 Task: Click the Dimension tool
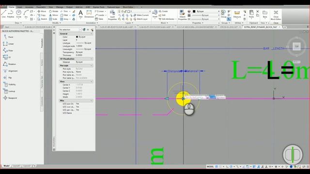pyautogui.click(x=89, y=14)
